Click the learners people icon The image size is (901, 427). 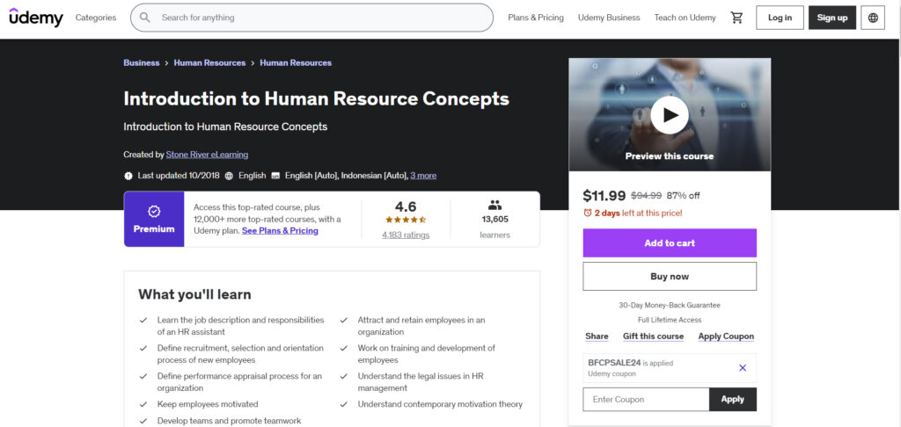[494, 205]
